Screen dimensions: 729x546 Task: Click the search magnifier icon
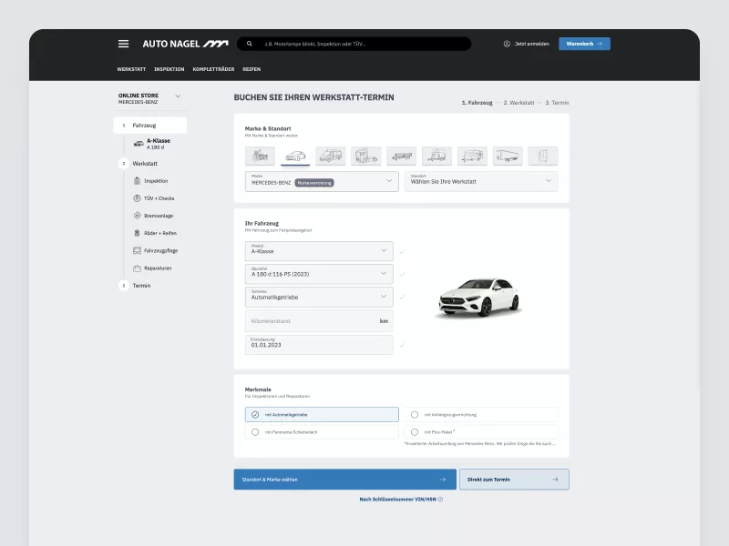pos(250,44)
